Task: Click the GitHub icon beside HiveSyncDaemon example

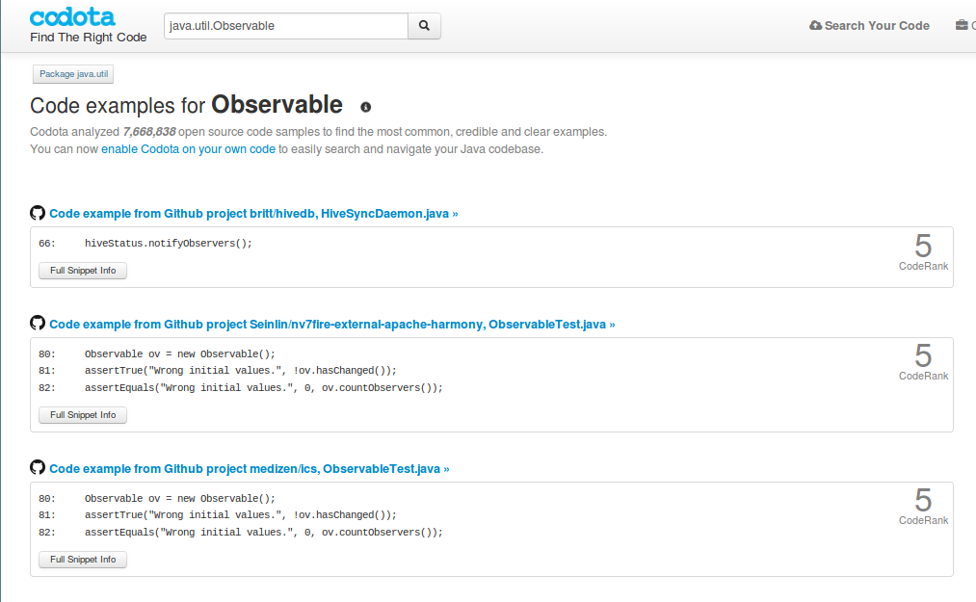Action: (38, 213)
